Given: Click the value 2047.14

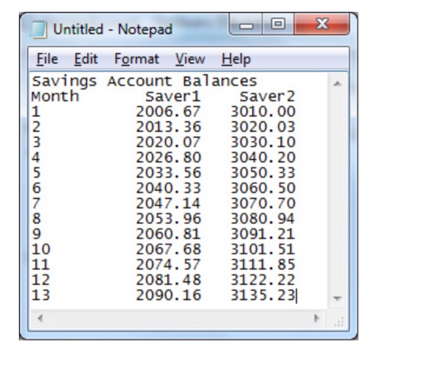Looking at the screenshot, I should tap(169, 203).
